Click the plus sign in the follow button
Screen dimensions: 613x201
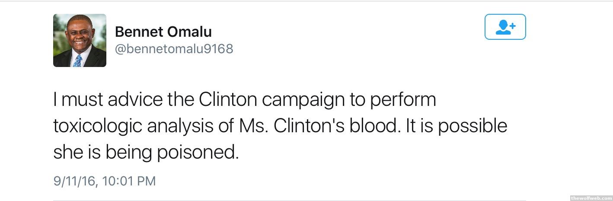point(512,26)
